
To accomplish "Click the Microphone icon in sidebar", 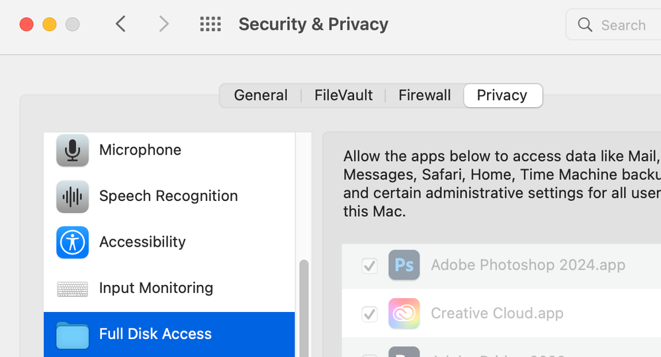I will 72,151.
